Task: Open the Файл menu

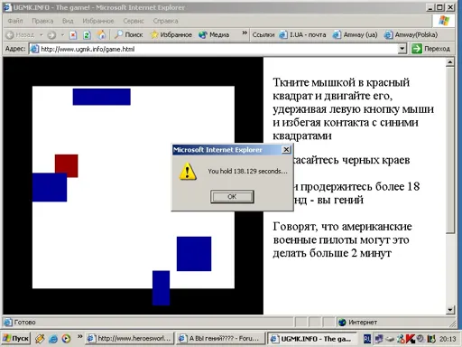Action: tap(15, 21)
